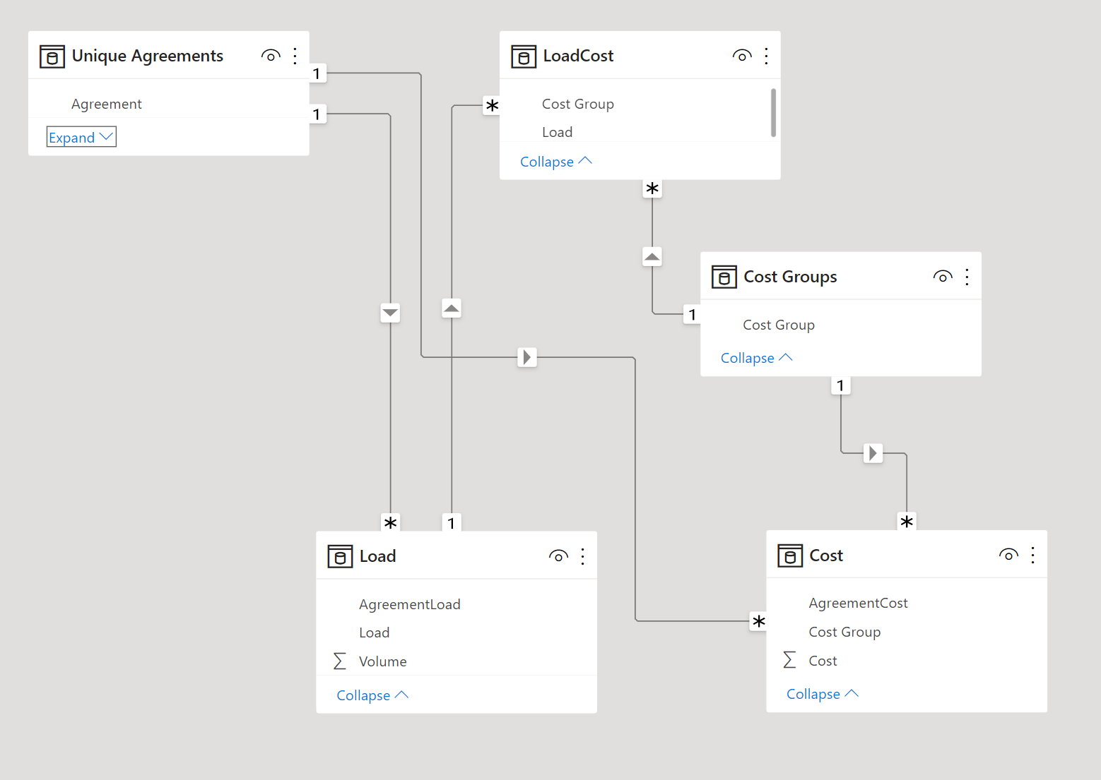Select the sigma icon next to Volume
Screen dimensions: 1101x780
pyautogui.click(x=340, y=661)
